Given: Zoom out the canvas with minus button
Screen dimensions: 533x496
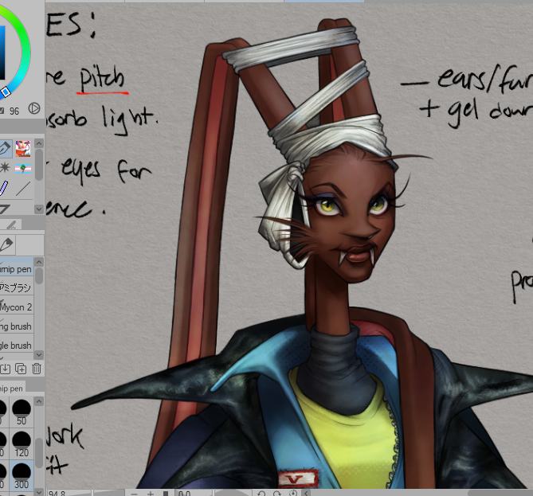Looking at the screenshot, I should point(135,494).
